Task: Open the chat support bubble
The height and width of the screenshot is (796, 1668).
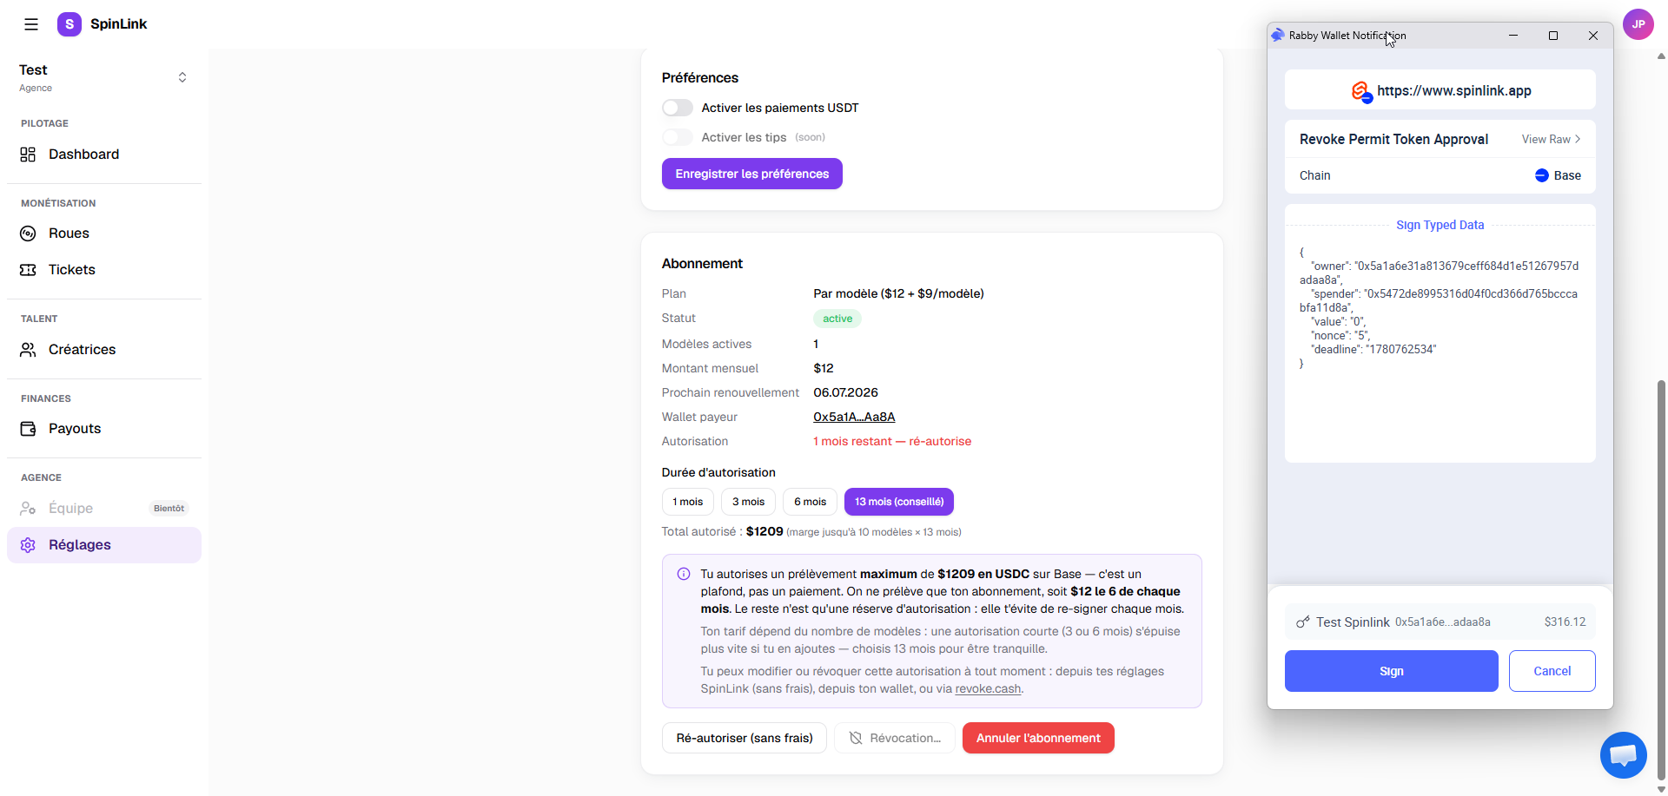Action: coord(1623,755)
